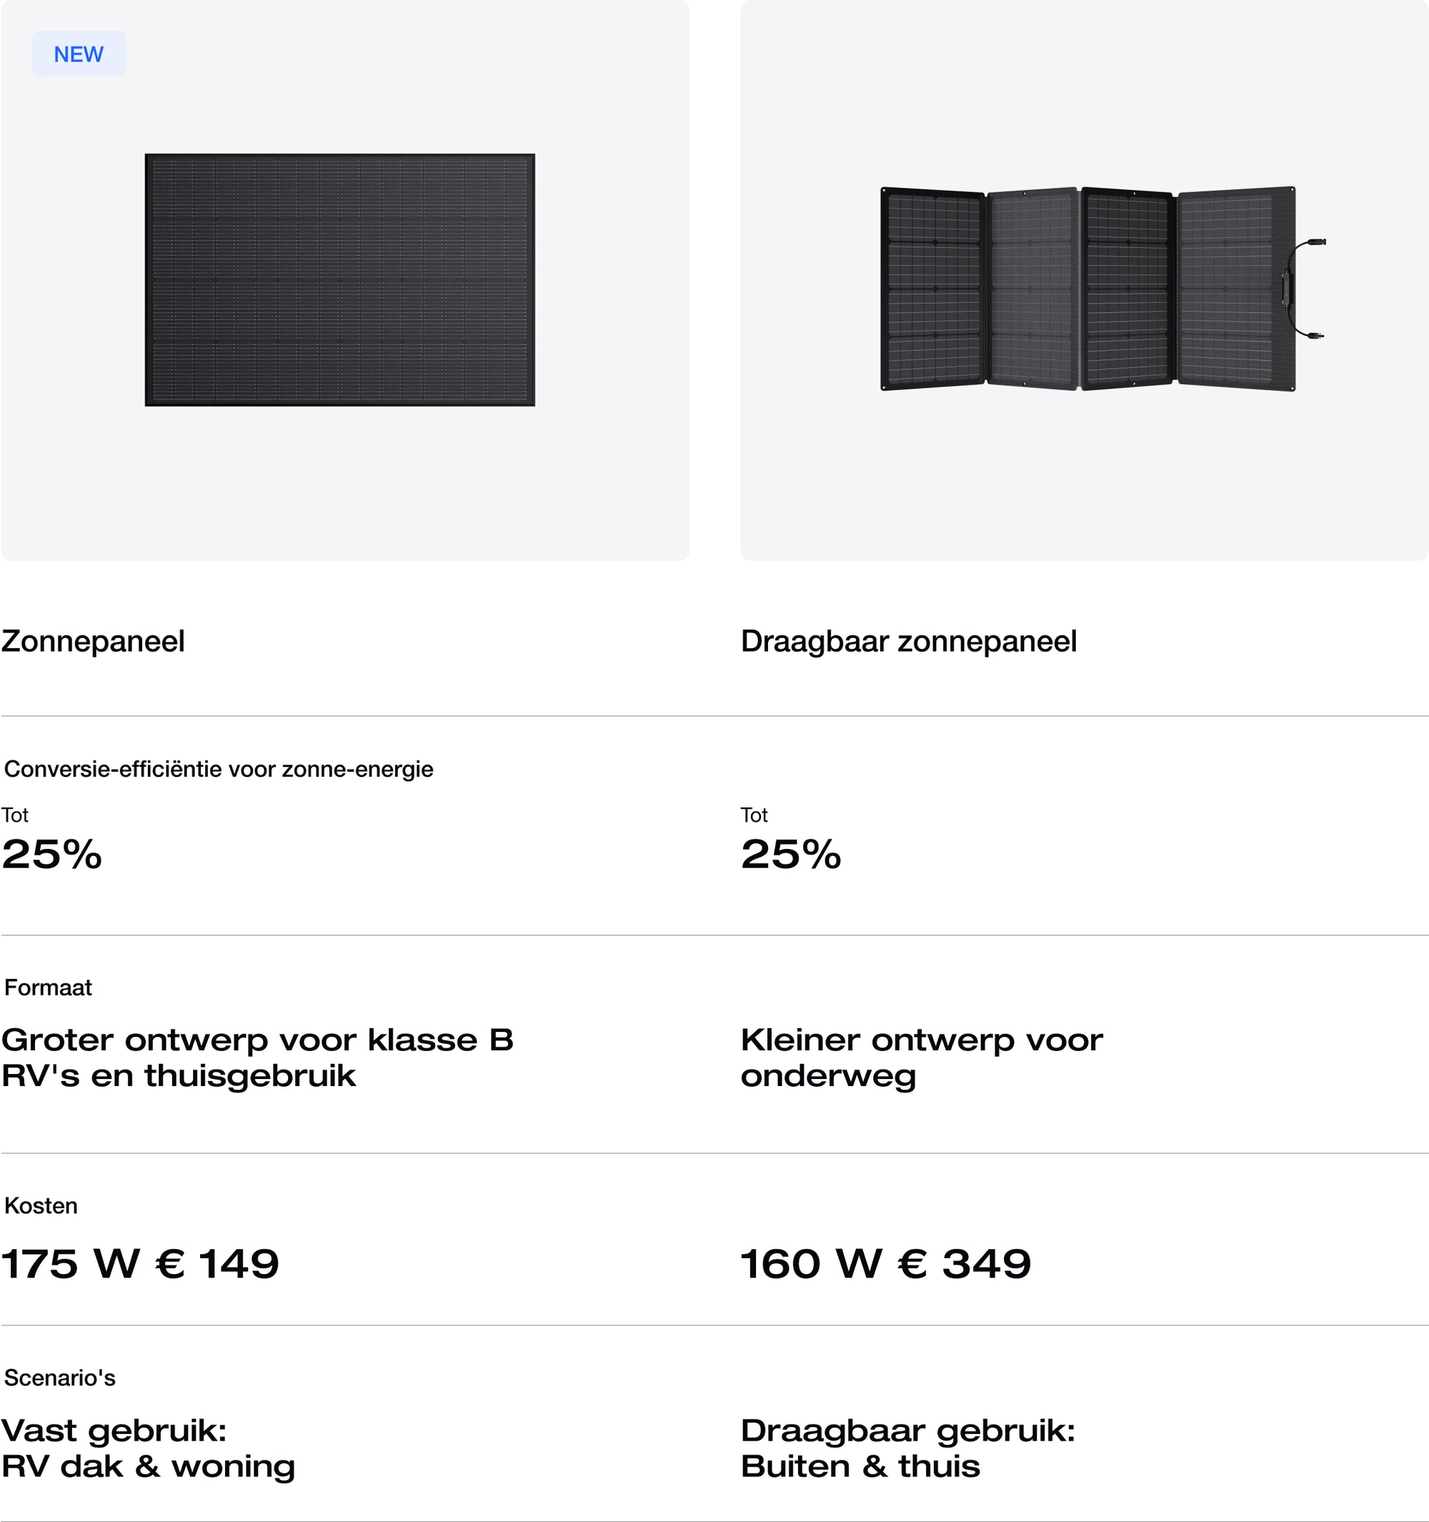The width and height of the screenshot is (1429, 1522).
Task: Click the 160 W € 349 price
Action: 885,1264
